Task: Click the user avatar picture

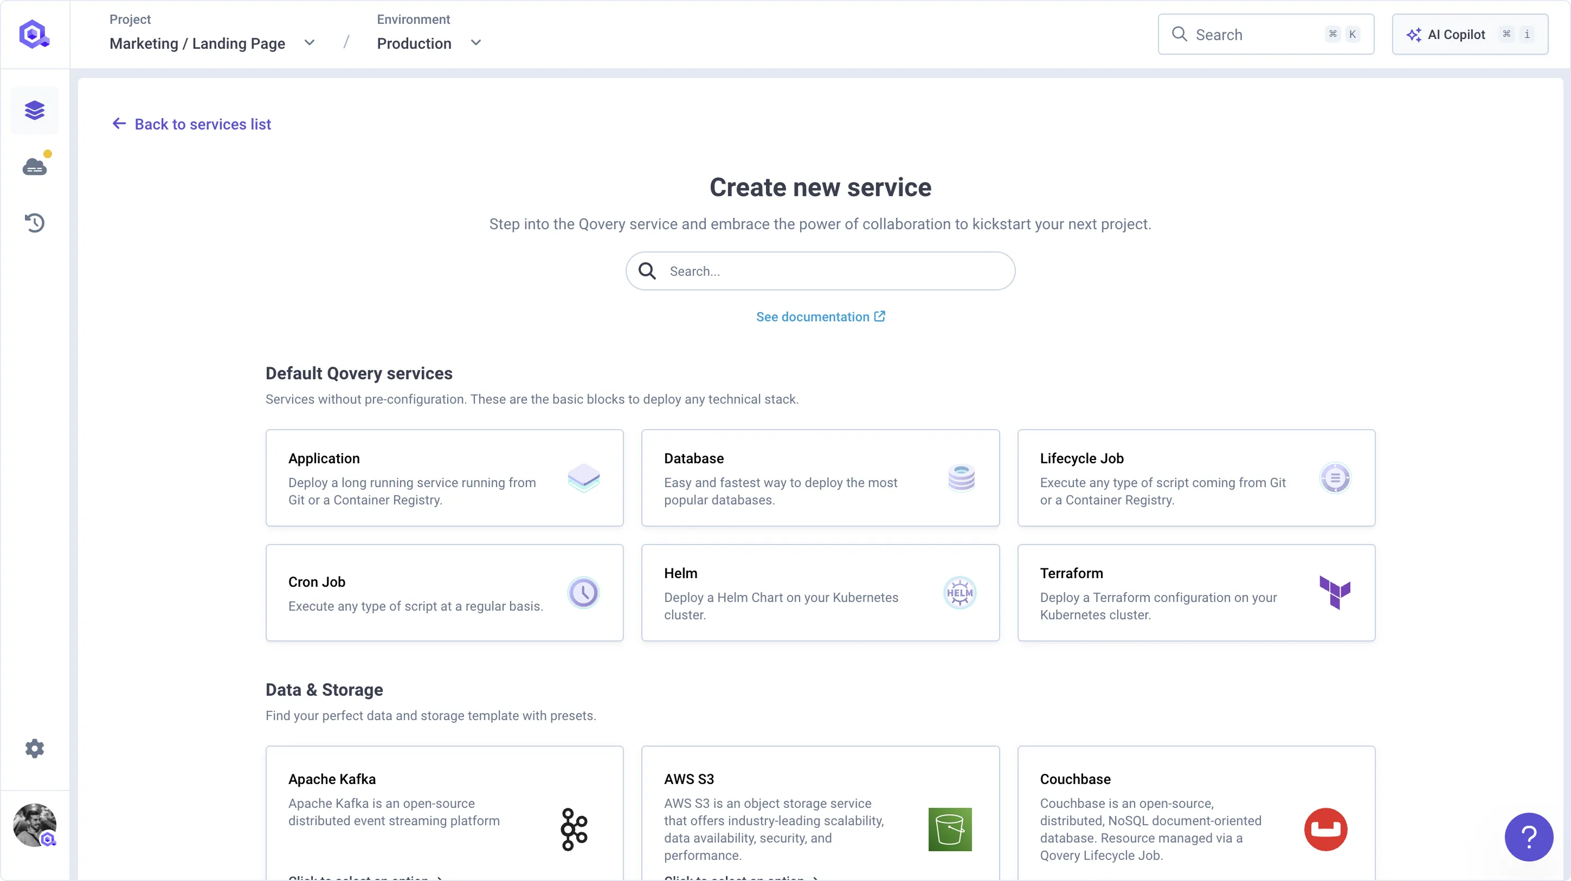Action: coord(35,825)
